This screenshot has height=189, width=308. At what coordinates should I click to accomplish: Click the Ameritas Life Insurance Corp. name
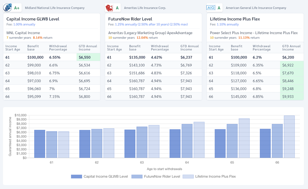145,8
